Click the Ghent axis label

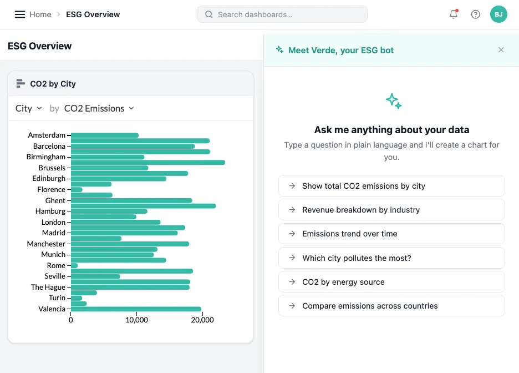click(x=55, y=200)
